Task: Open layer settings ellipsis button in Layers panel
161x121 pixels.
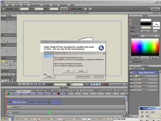Action: point(143,69)
